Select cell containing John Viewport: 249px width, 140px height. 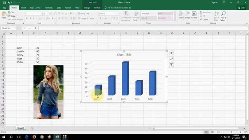pyautogui.click(x=23, y=48)
